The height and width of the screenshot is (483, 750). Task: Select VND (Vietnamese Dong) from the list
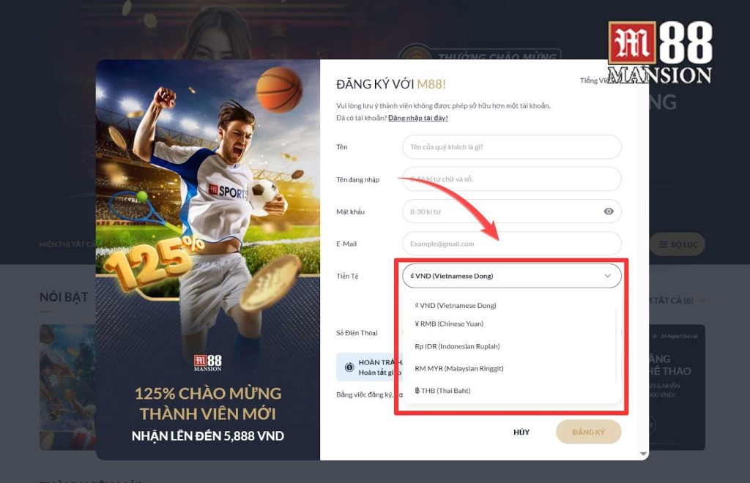(456, 305)
